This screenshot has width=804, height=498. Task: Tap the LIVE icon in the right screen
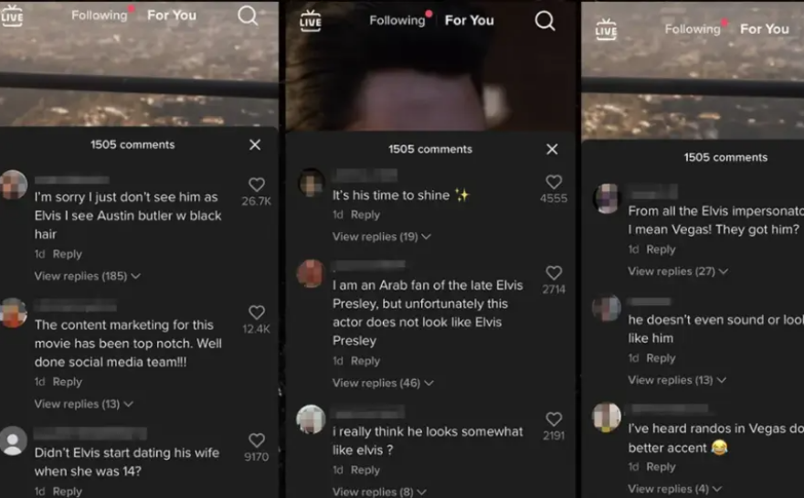pyautogui.click(x=606, y=30)
